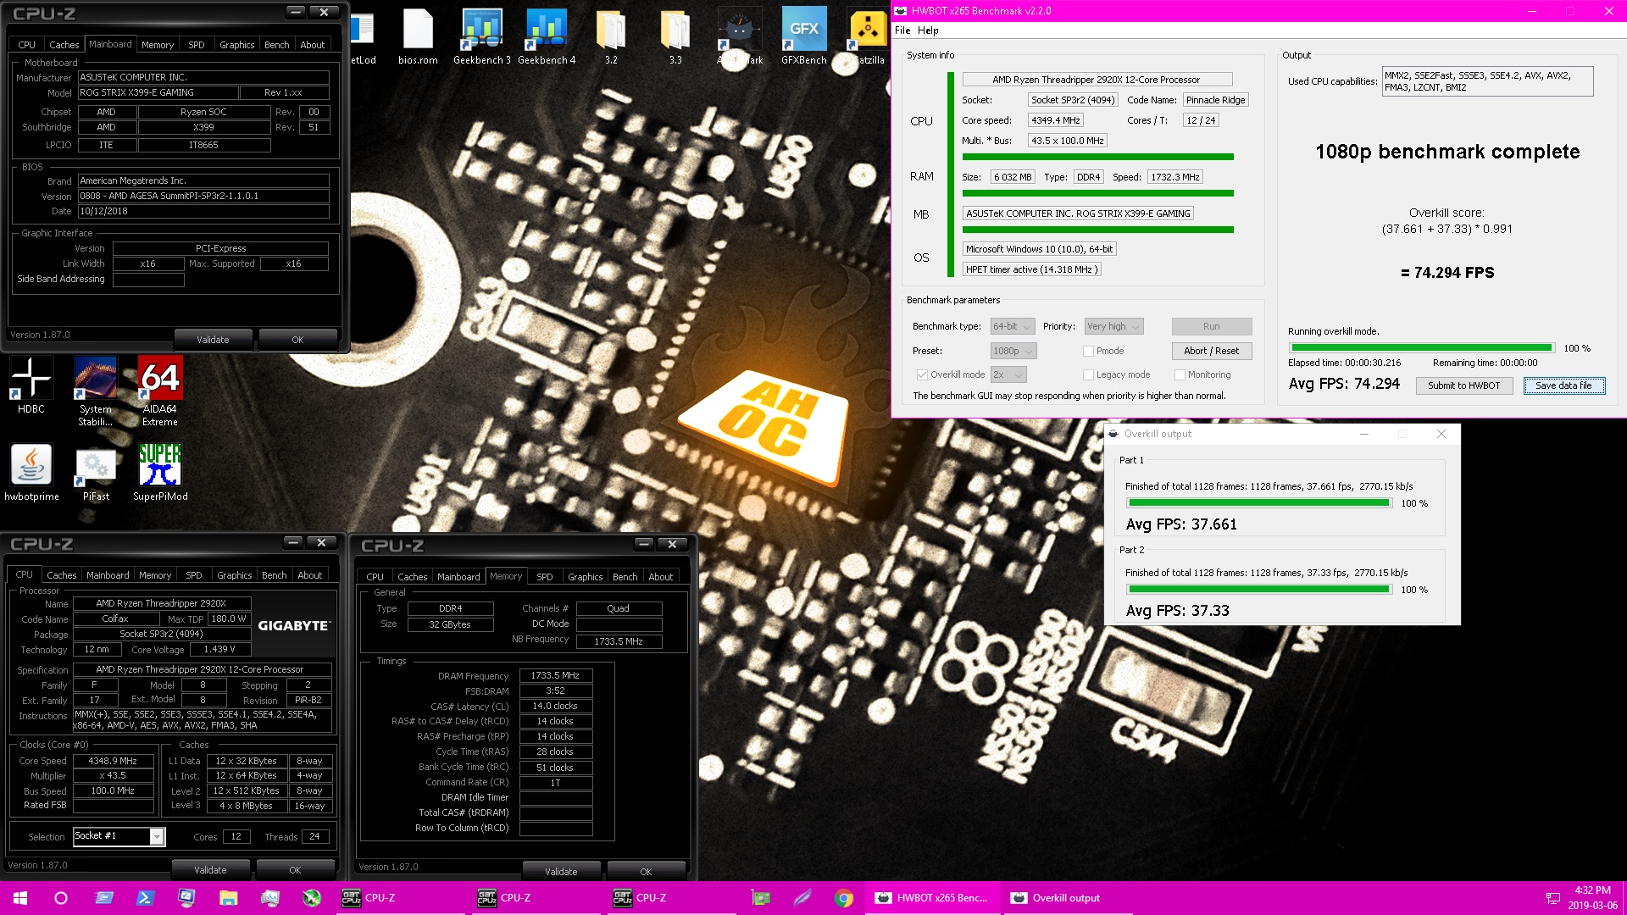Click the '= 74.294 FPS' score text
This screenshot has height=915, width=1627.
pos(1447,273)
